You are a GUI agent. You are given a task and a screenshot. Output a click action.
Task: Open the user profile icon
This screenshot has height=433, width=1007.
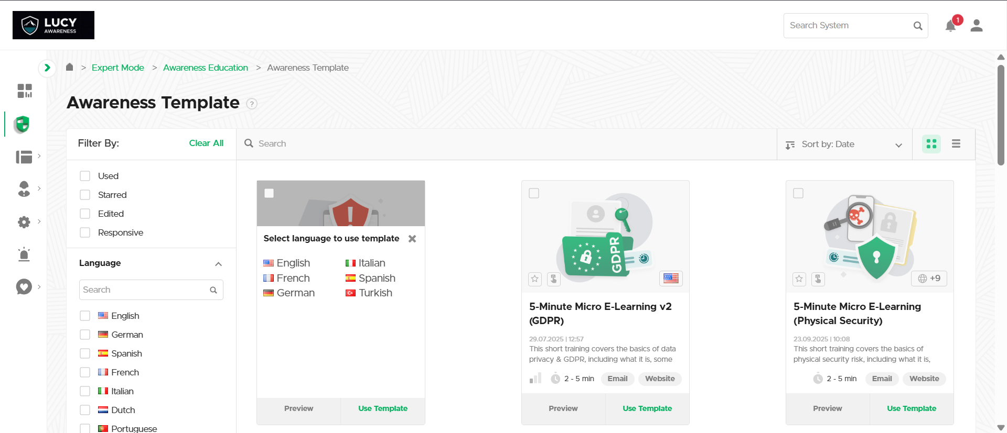pos(976,26)
